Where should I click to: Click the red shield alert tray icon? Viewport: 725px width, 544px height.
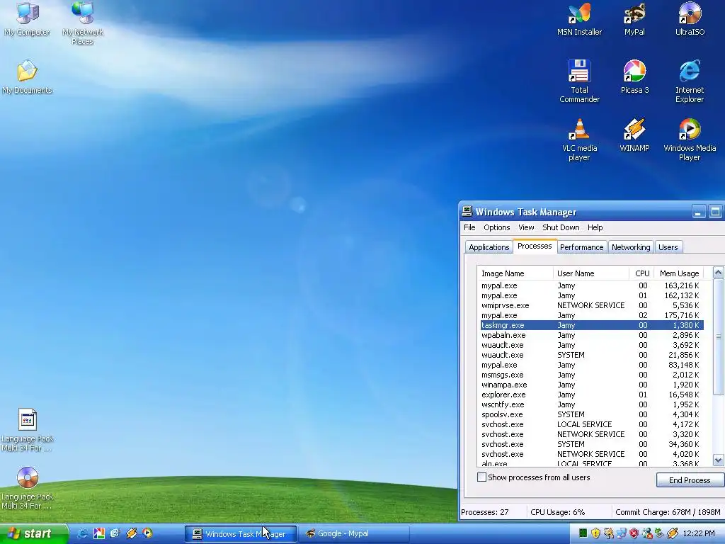click(x=634, y=533)
